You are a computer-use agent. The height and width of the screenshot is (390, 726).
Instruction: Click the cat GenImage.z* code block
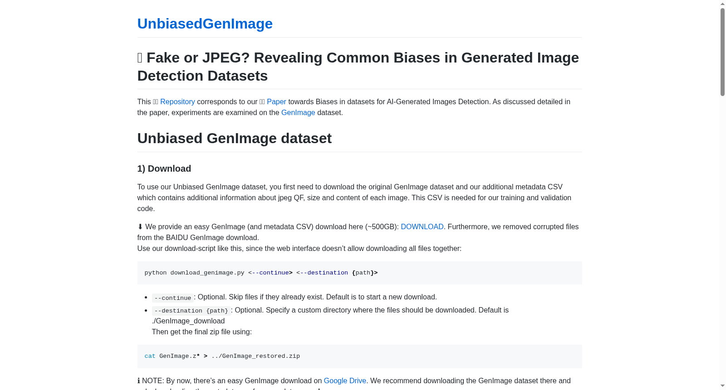[x=359, y=356]
